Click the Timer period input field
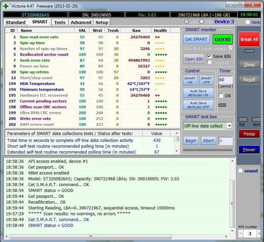This screenshot has height=242, width=264. (225, 80)
